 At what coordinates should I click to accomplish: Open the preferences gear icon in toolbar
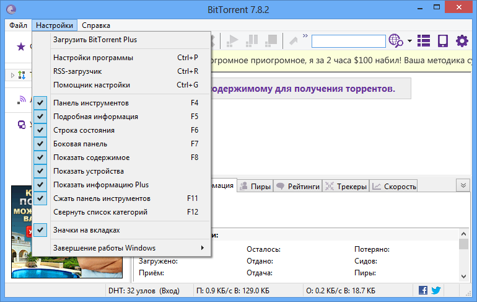(462, 42)
